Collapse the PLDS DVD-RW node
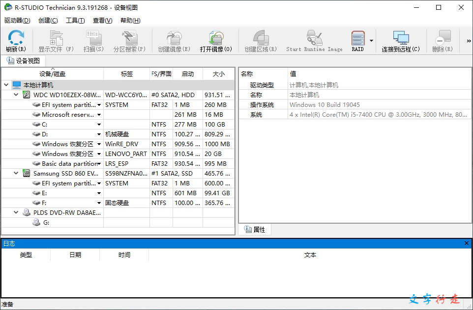 click(x=16, y=213)
